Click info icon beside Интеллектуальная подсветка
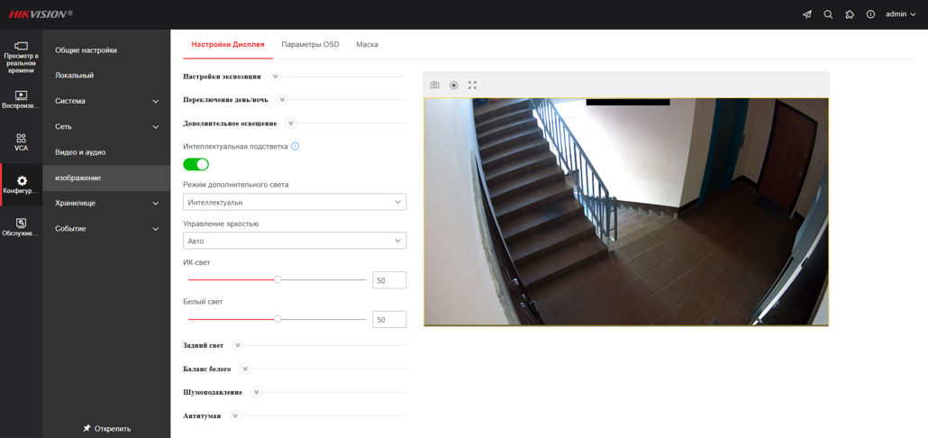This screenshot has width=928, height=438. pos(296,146)
